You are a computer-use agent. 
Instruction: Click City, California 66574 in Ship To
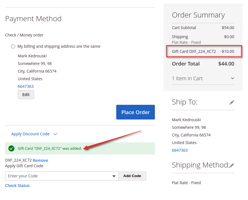(x=191, y=135)
